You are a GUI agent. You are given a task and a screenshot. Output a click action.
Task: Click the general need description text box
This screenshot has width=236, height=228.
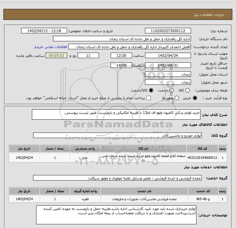[x=116, y=114]
